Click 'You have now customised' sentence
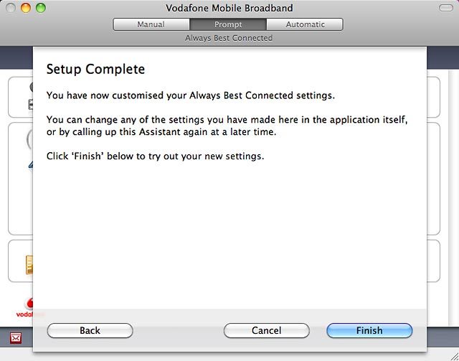 click(191, 95)
